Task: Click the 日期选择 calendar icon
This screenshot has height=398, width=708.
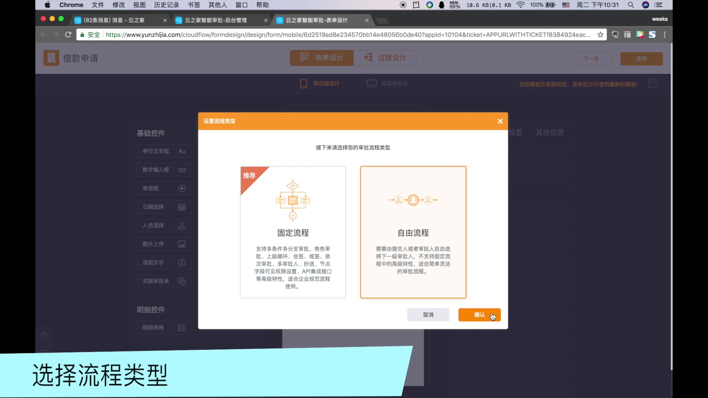Action: point(182,207)
